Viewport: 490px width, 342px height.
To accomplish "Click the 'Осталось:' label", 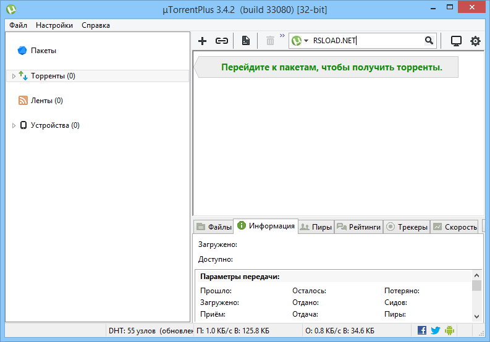I will pos(310,291).
